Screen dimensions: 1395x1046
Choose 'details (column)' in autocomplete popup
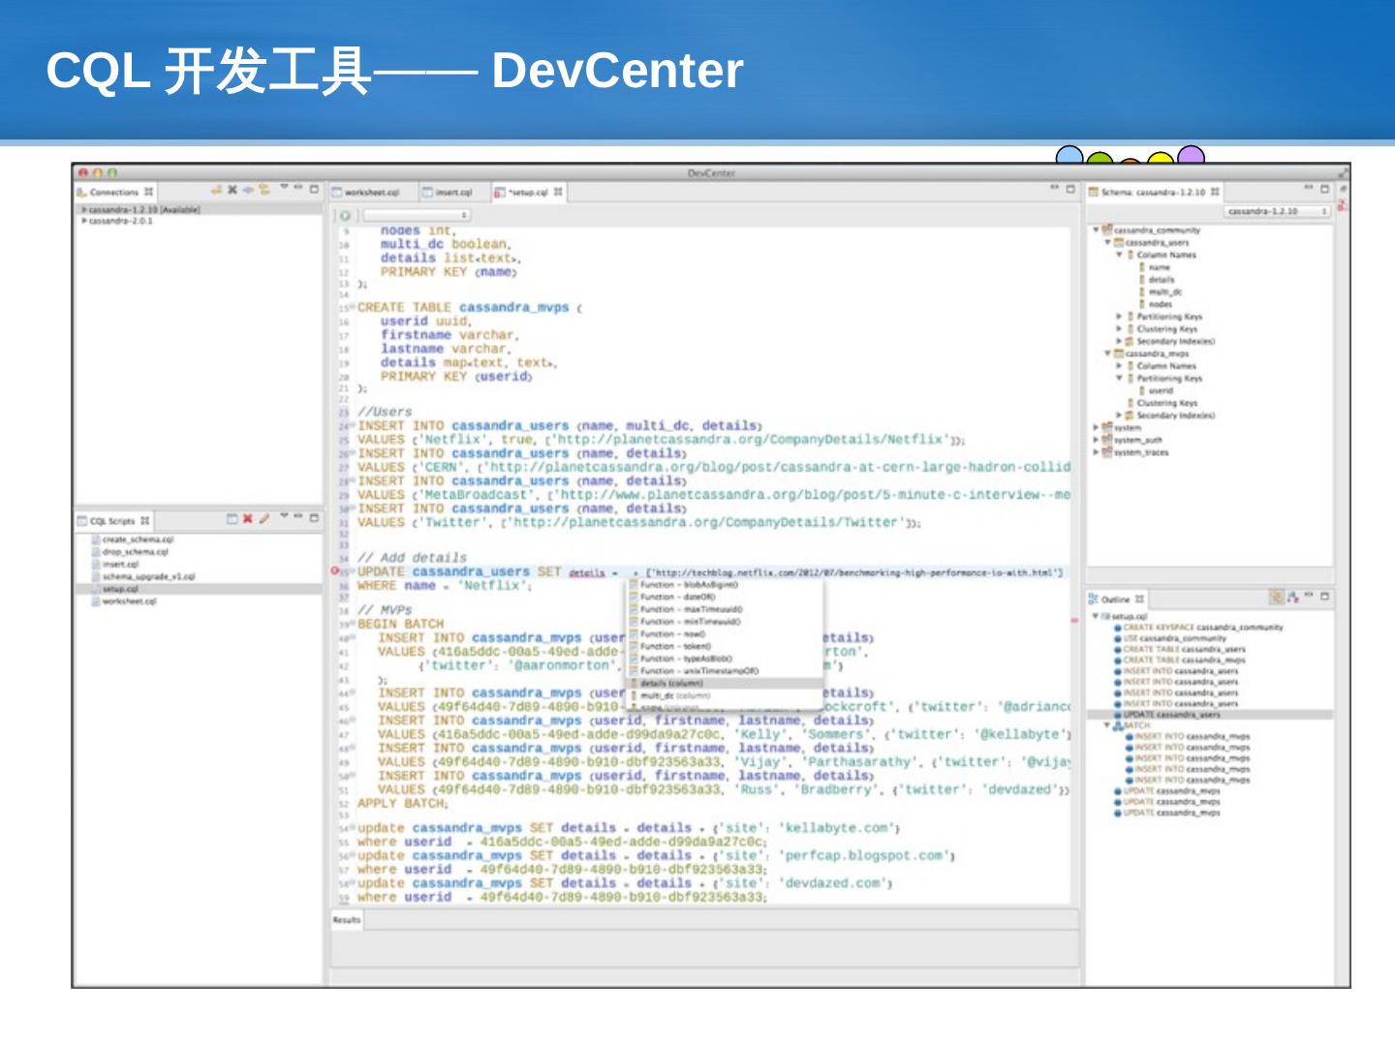(671, 683)
